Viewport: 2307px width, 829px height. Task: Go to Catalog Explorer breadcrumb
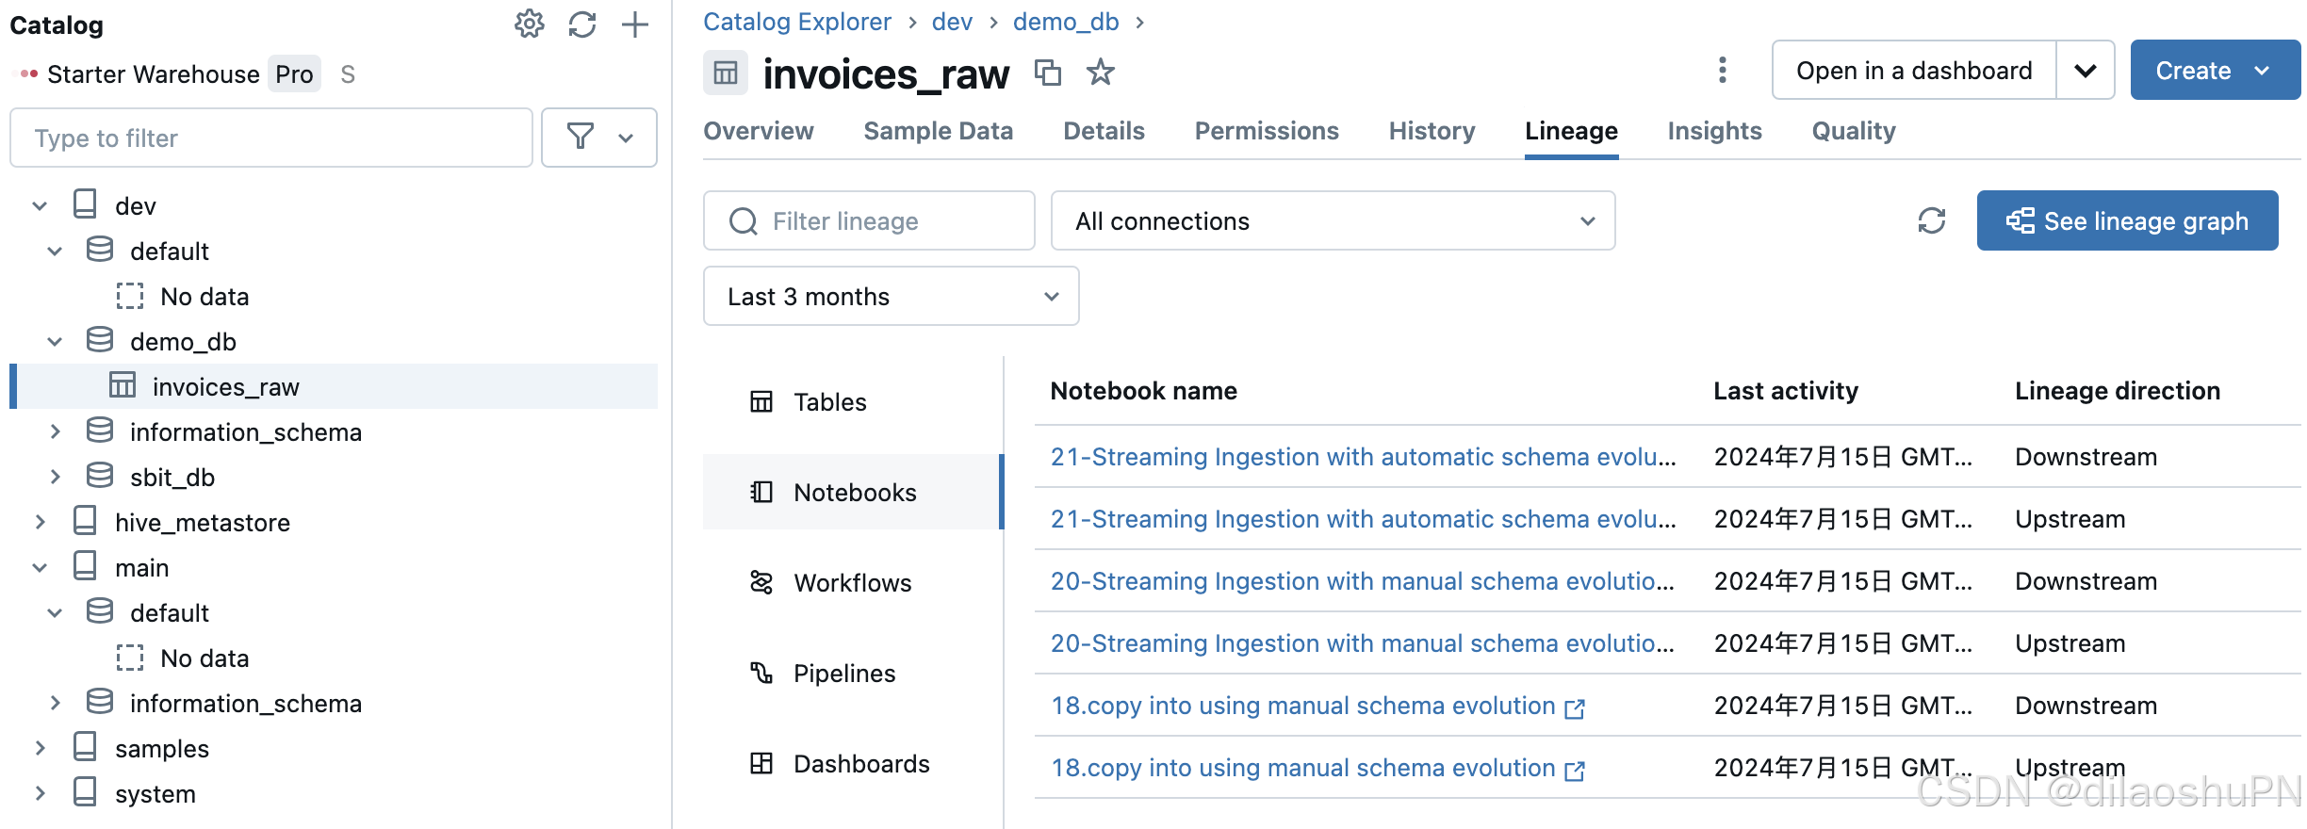click(x=797, y=22)
